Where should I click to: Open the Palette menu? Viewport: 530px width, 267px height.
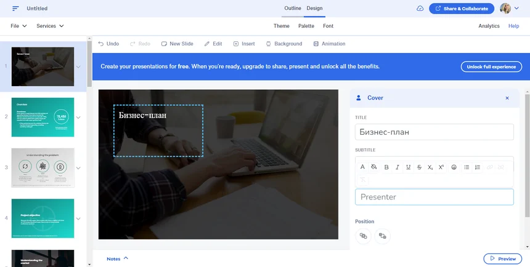[x=306, y=26]
